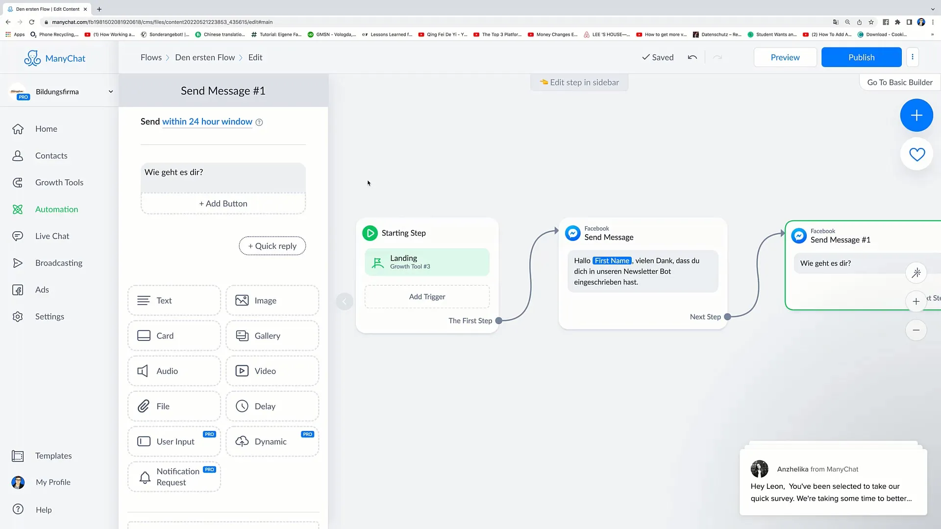Zoom in the canvas with plus
Image resolution: width=941 pixels, height=529 pixels.
916,302
